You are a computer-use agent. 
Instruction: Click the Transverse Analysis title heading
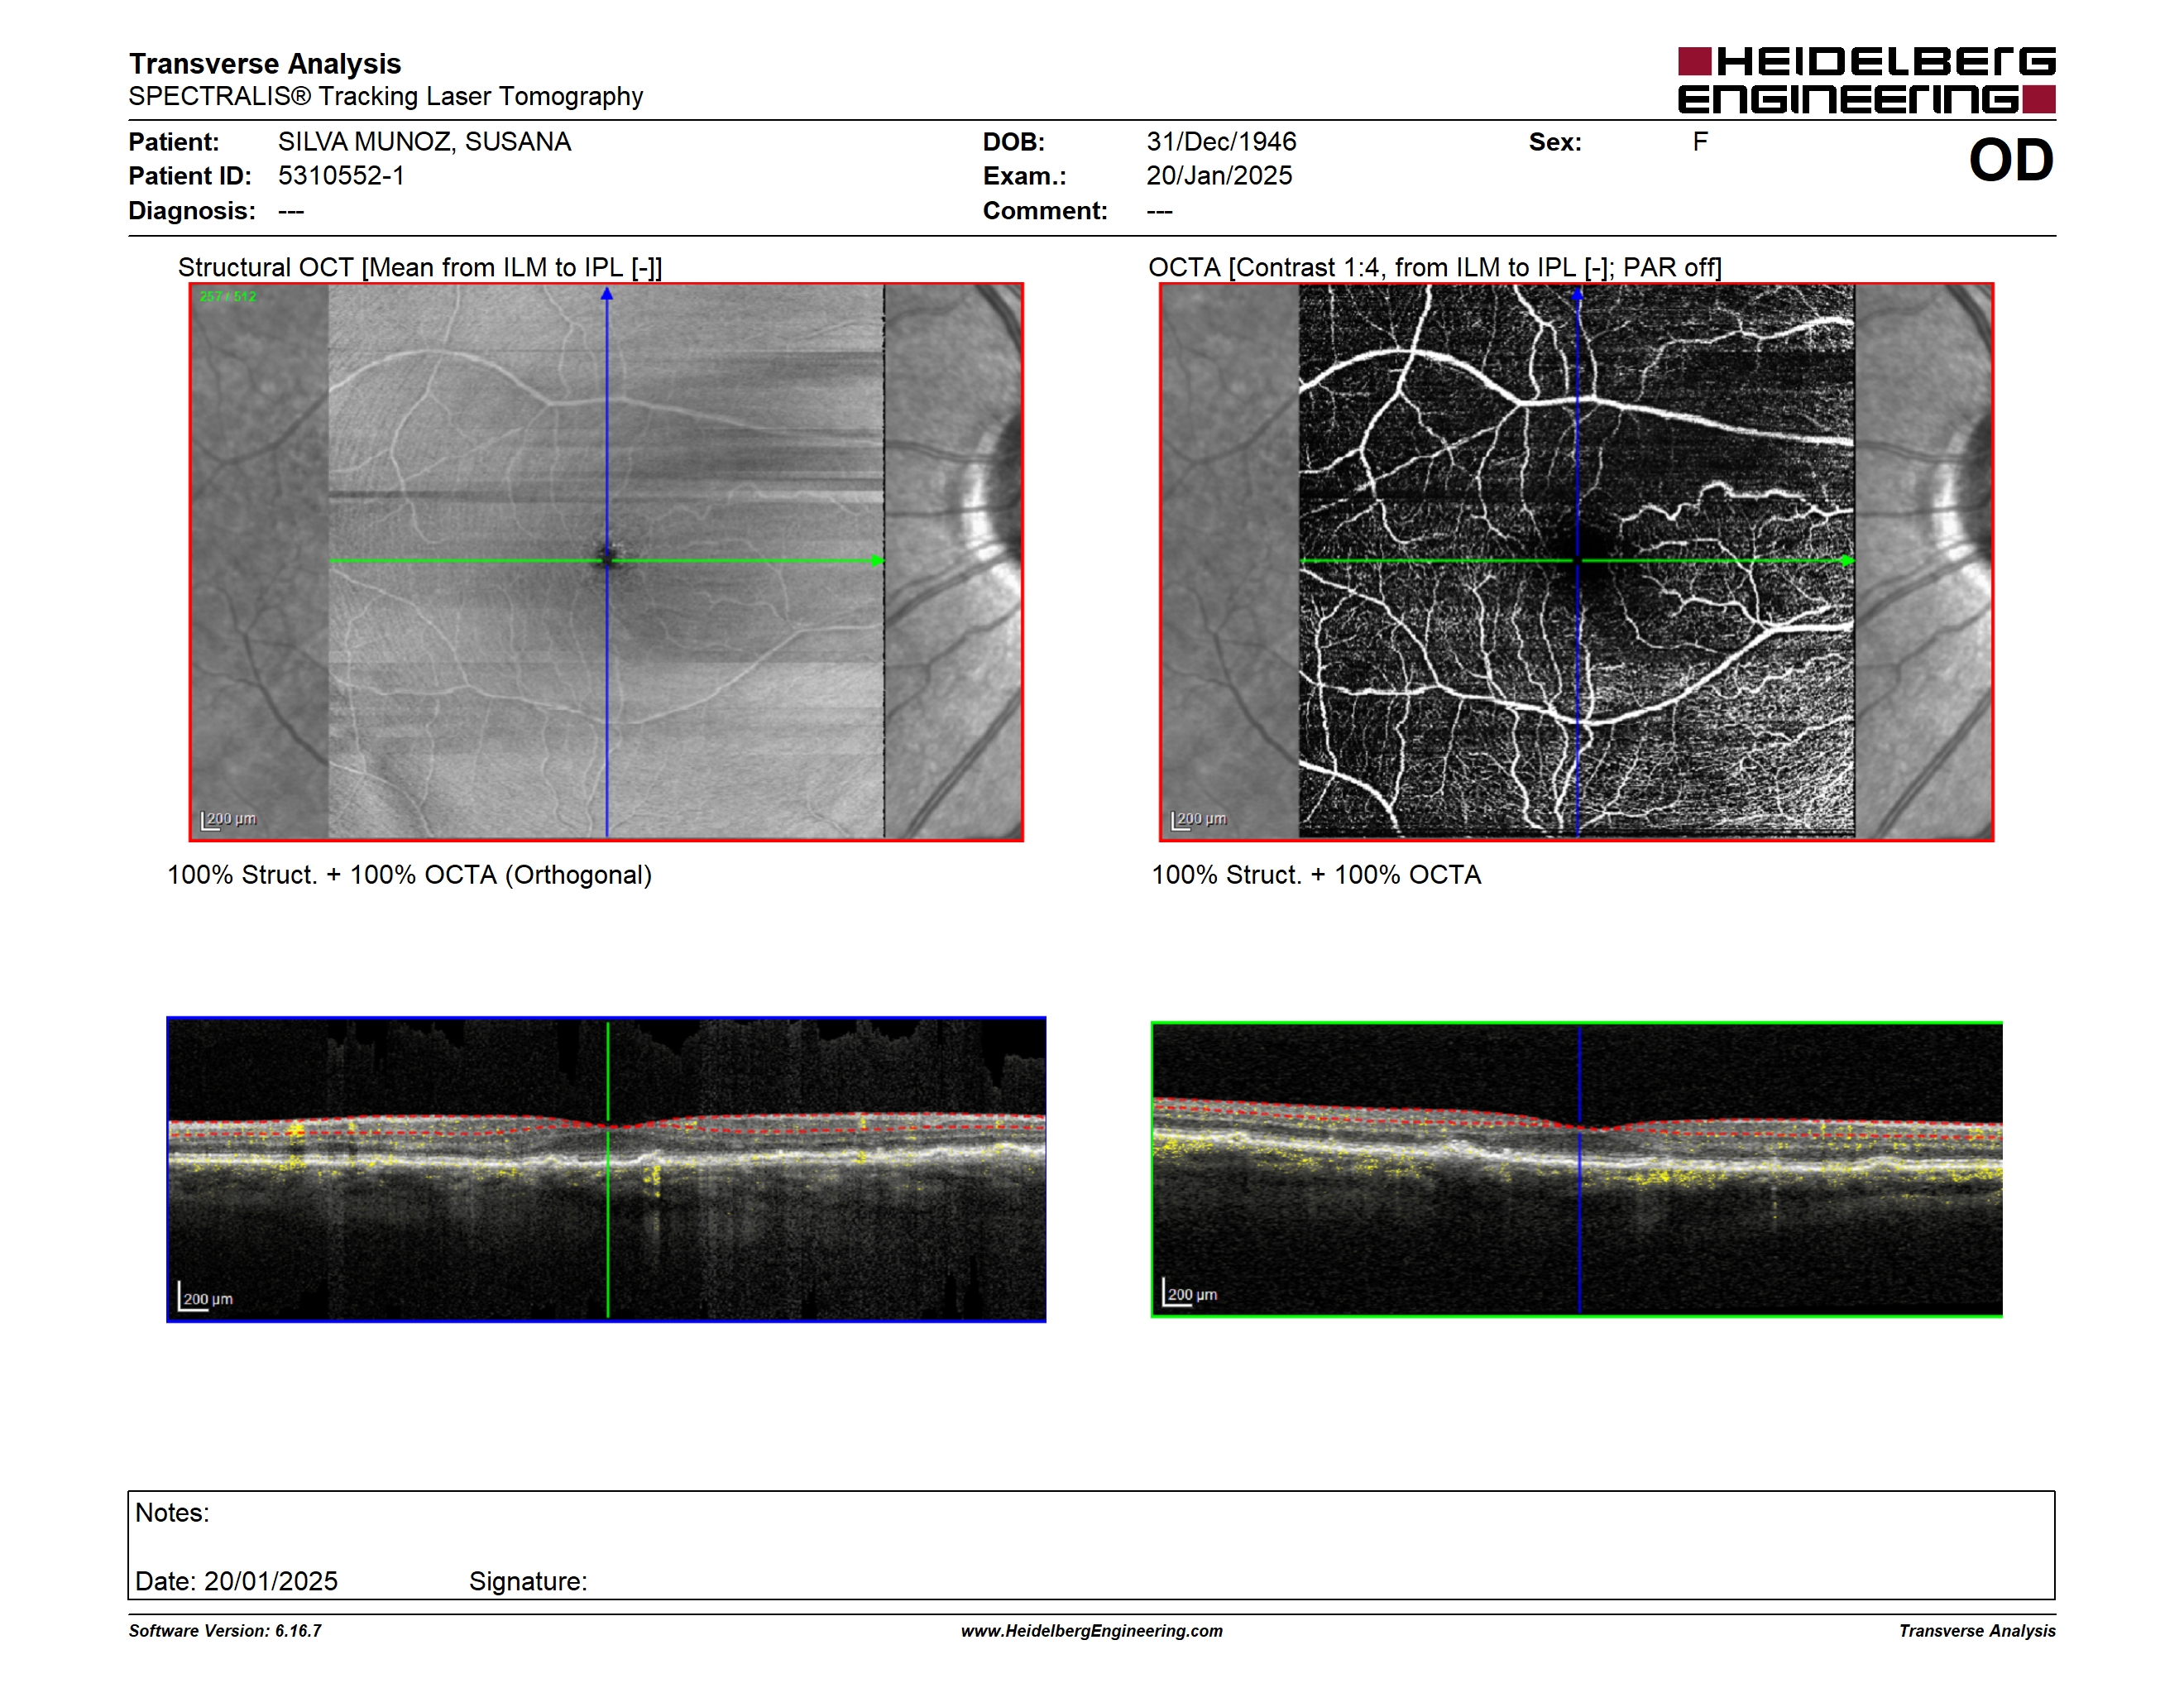265,63
